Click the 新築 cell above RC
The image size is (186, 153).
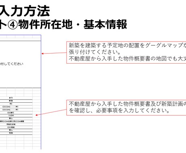pyautogui.click(x=11, y=101)
